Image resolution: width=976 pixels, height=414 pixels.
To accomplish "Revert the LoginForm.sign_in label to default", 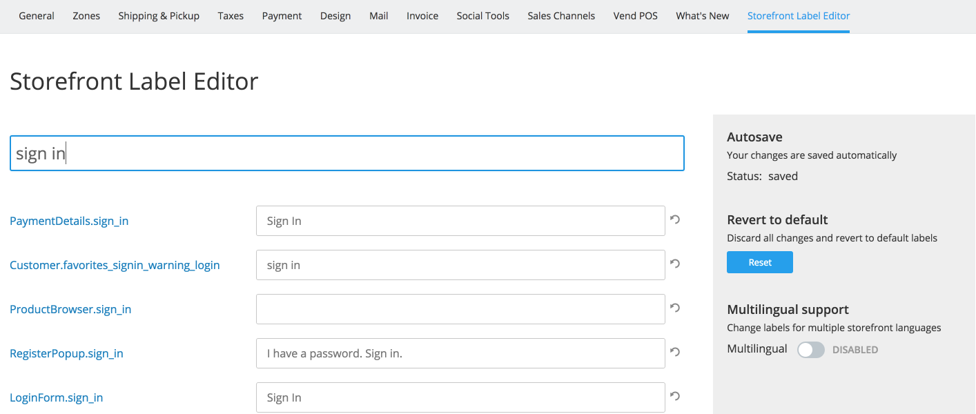I will pyautogui.click(x=675, y=396).
